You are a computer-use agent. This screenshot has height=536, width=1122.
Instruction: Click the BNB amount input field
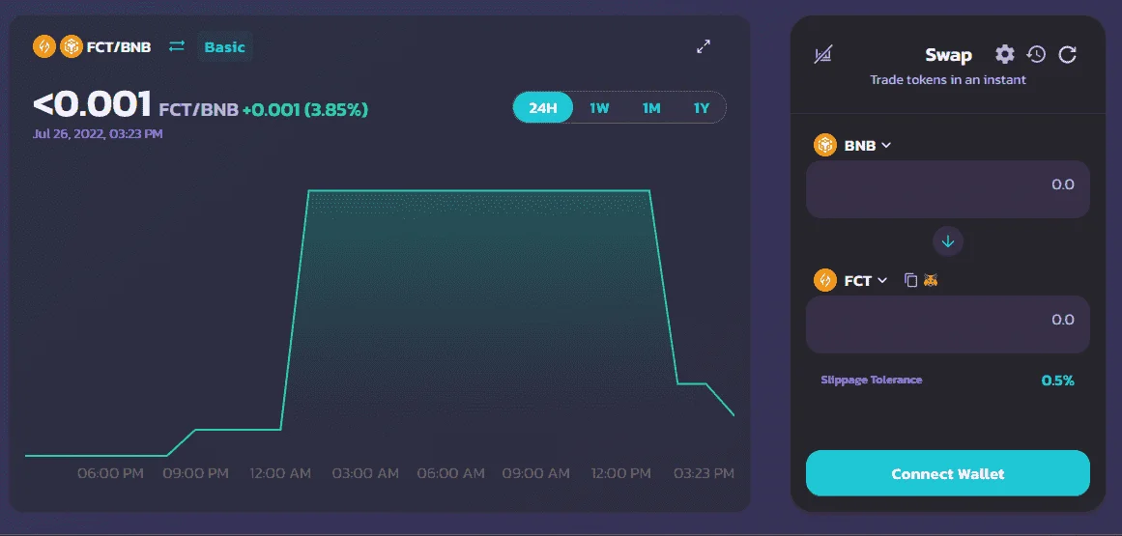(x=948, y=188)
